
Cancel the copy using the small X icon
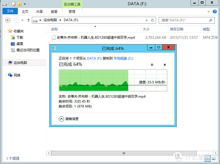[165, 65]
